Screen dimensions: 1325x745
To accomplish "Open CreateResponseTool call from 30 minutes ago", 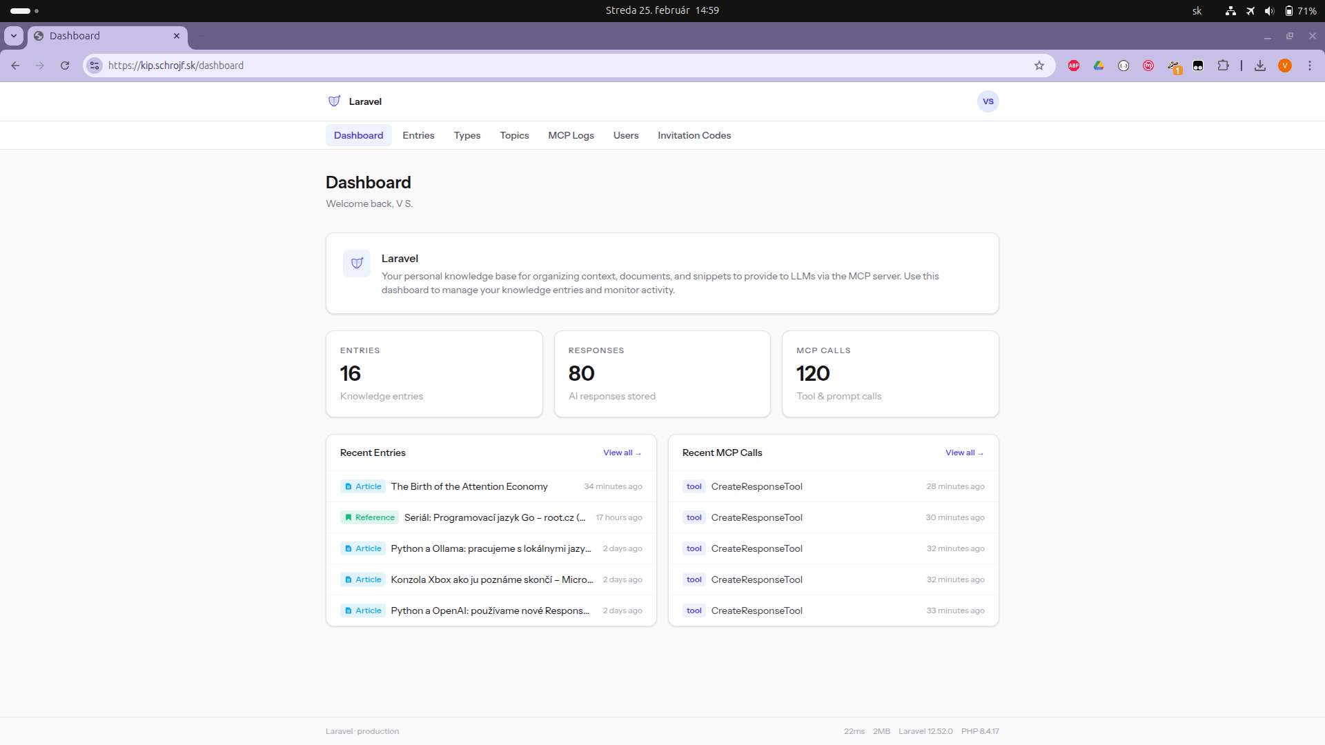I will click(833, 517).
